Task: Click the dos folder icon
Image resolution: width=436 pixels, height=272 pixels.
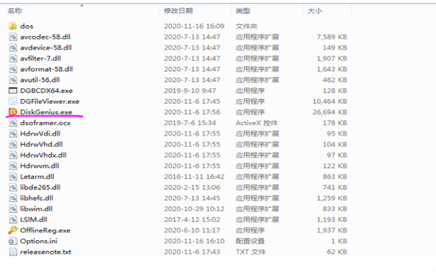Action: tap(13, 26)
